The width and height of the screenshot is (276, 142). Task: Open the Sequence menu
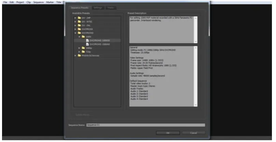pyautogui.click(x=38, y=2)
